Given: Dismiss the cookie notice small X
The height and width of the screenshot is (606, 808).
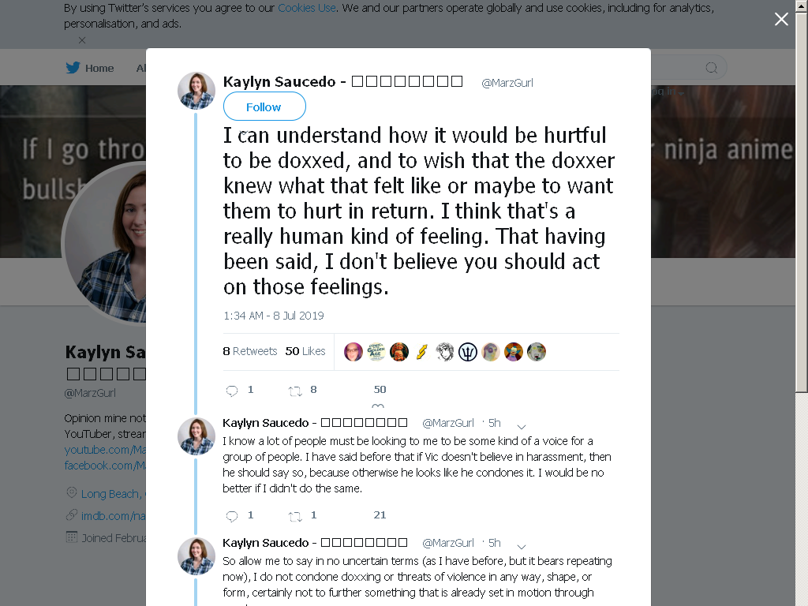Looking at the screenshot, I should click(82, 39).
